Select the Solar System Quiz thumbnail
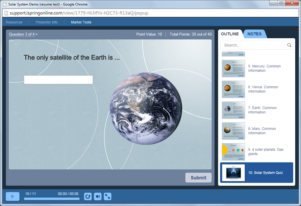The height and width of the screenshot is (206, 301). [233, 173]
